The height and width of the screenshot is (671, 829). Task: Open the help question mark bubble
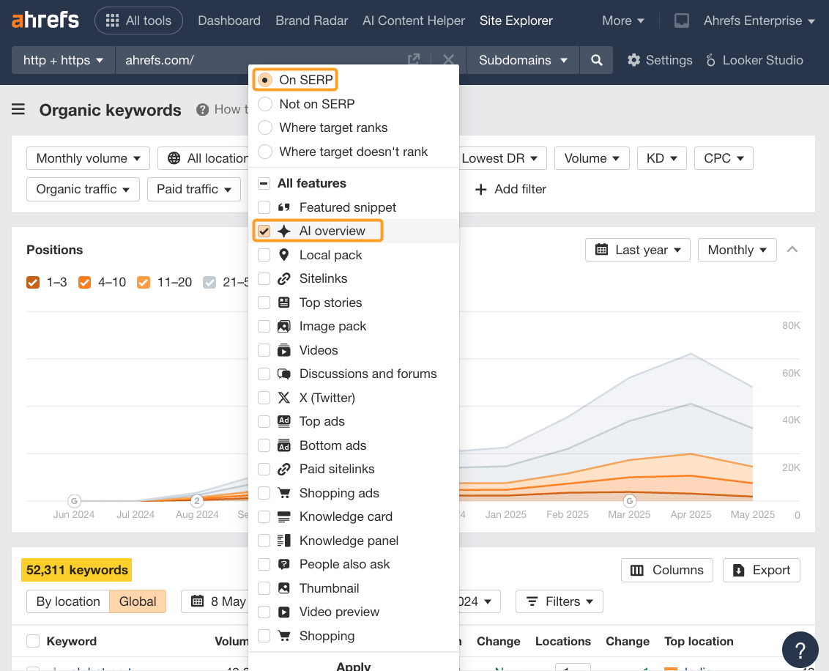tap(800, 650)
